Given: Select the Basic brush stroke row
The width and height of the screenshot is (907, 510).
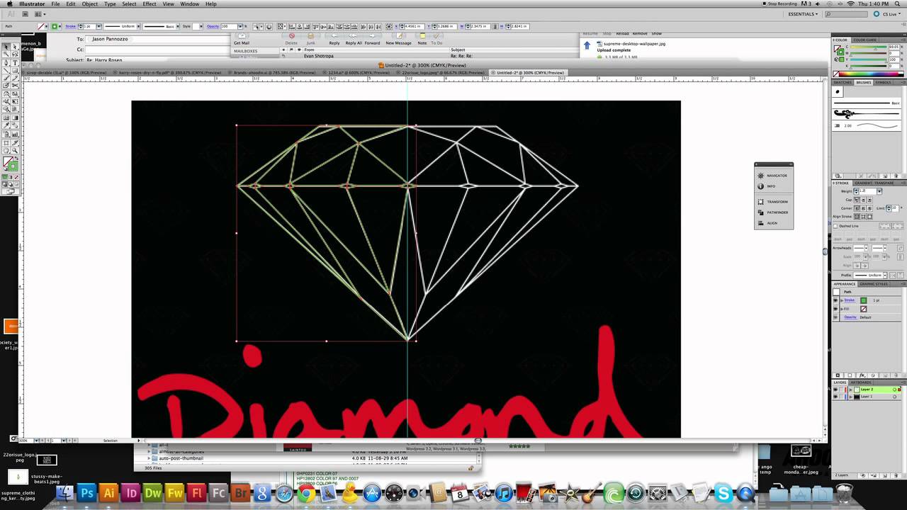Looking at the screenshot, I should click(866, 103).
